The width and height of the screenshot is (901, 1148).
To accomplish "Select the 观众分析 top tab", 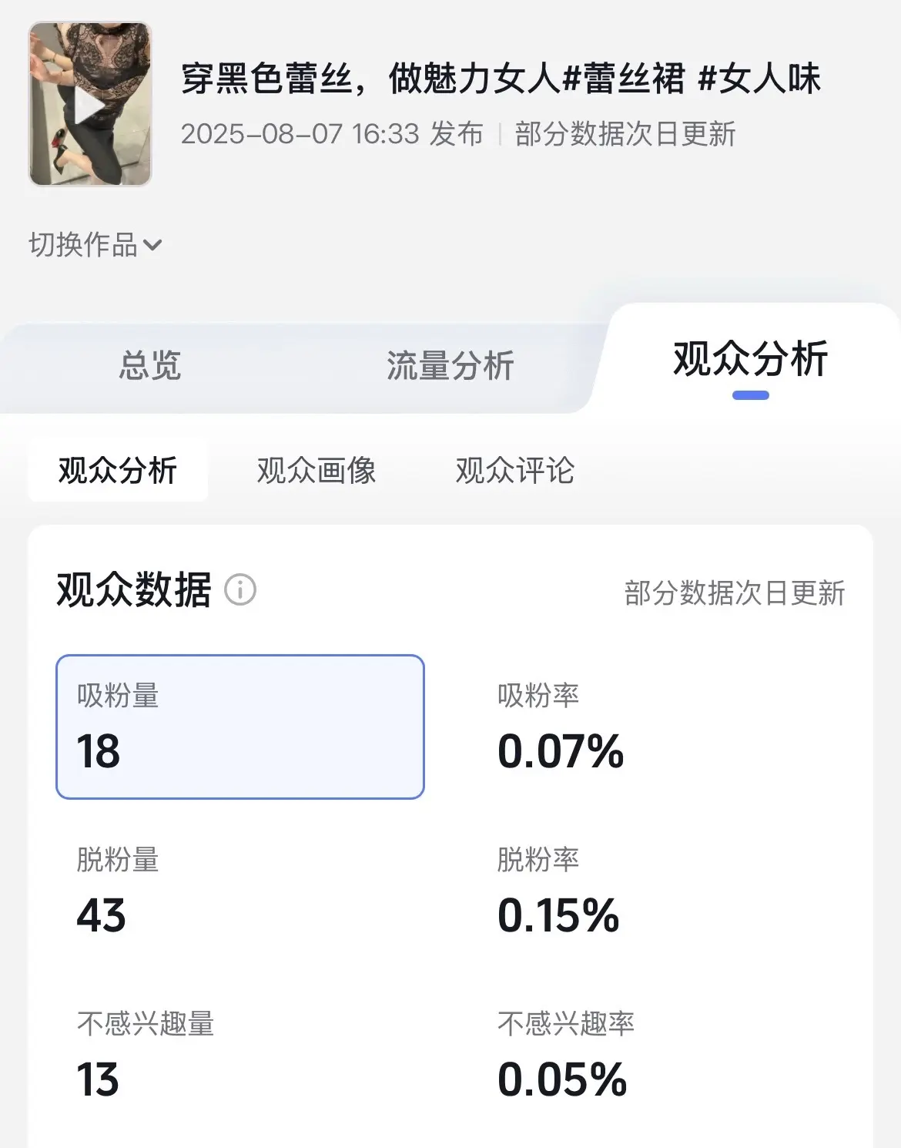I will pyautogui.click(x=750, y=359).
